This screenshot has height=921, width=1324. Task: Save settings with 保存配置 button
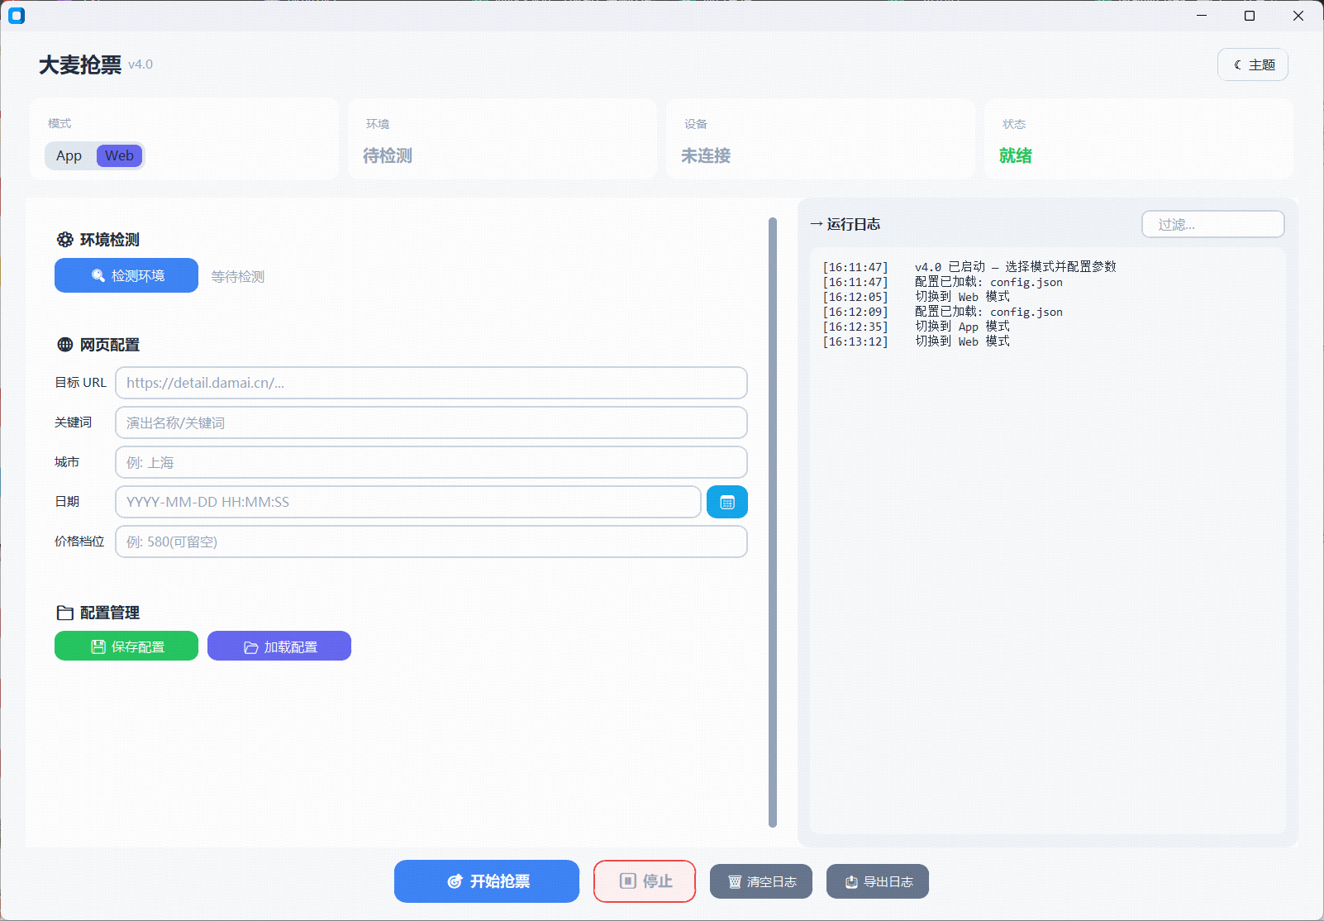tap(126, 646)
